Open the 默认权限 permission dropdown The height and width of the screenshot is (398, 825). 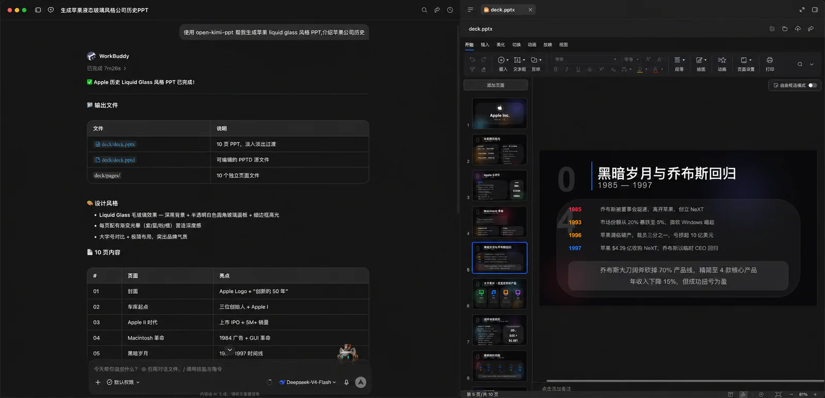click(123, 383)
